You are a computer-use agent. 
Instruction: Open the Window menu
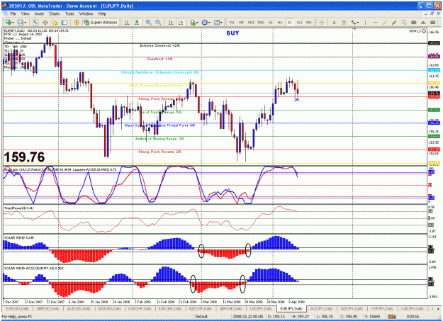click(86, 13)
